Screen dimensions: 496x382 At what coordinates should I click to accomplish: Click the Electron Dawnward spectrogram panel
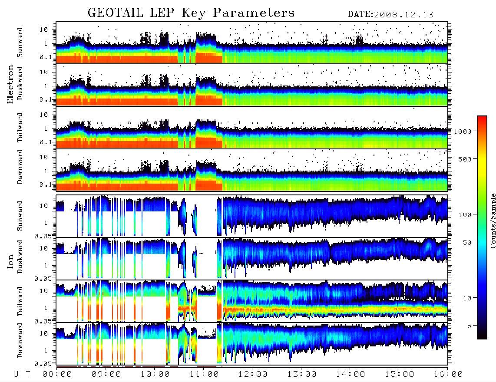[x=252, y=170]
